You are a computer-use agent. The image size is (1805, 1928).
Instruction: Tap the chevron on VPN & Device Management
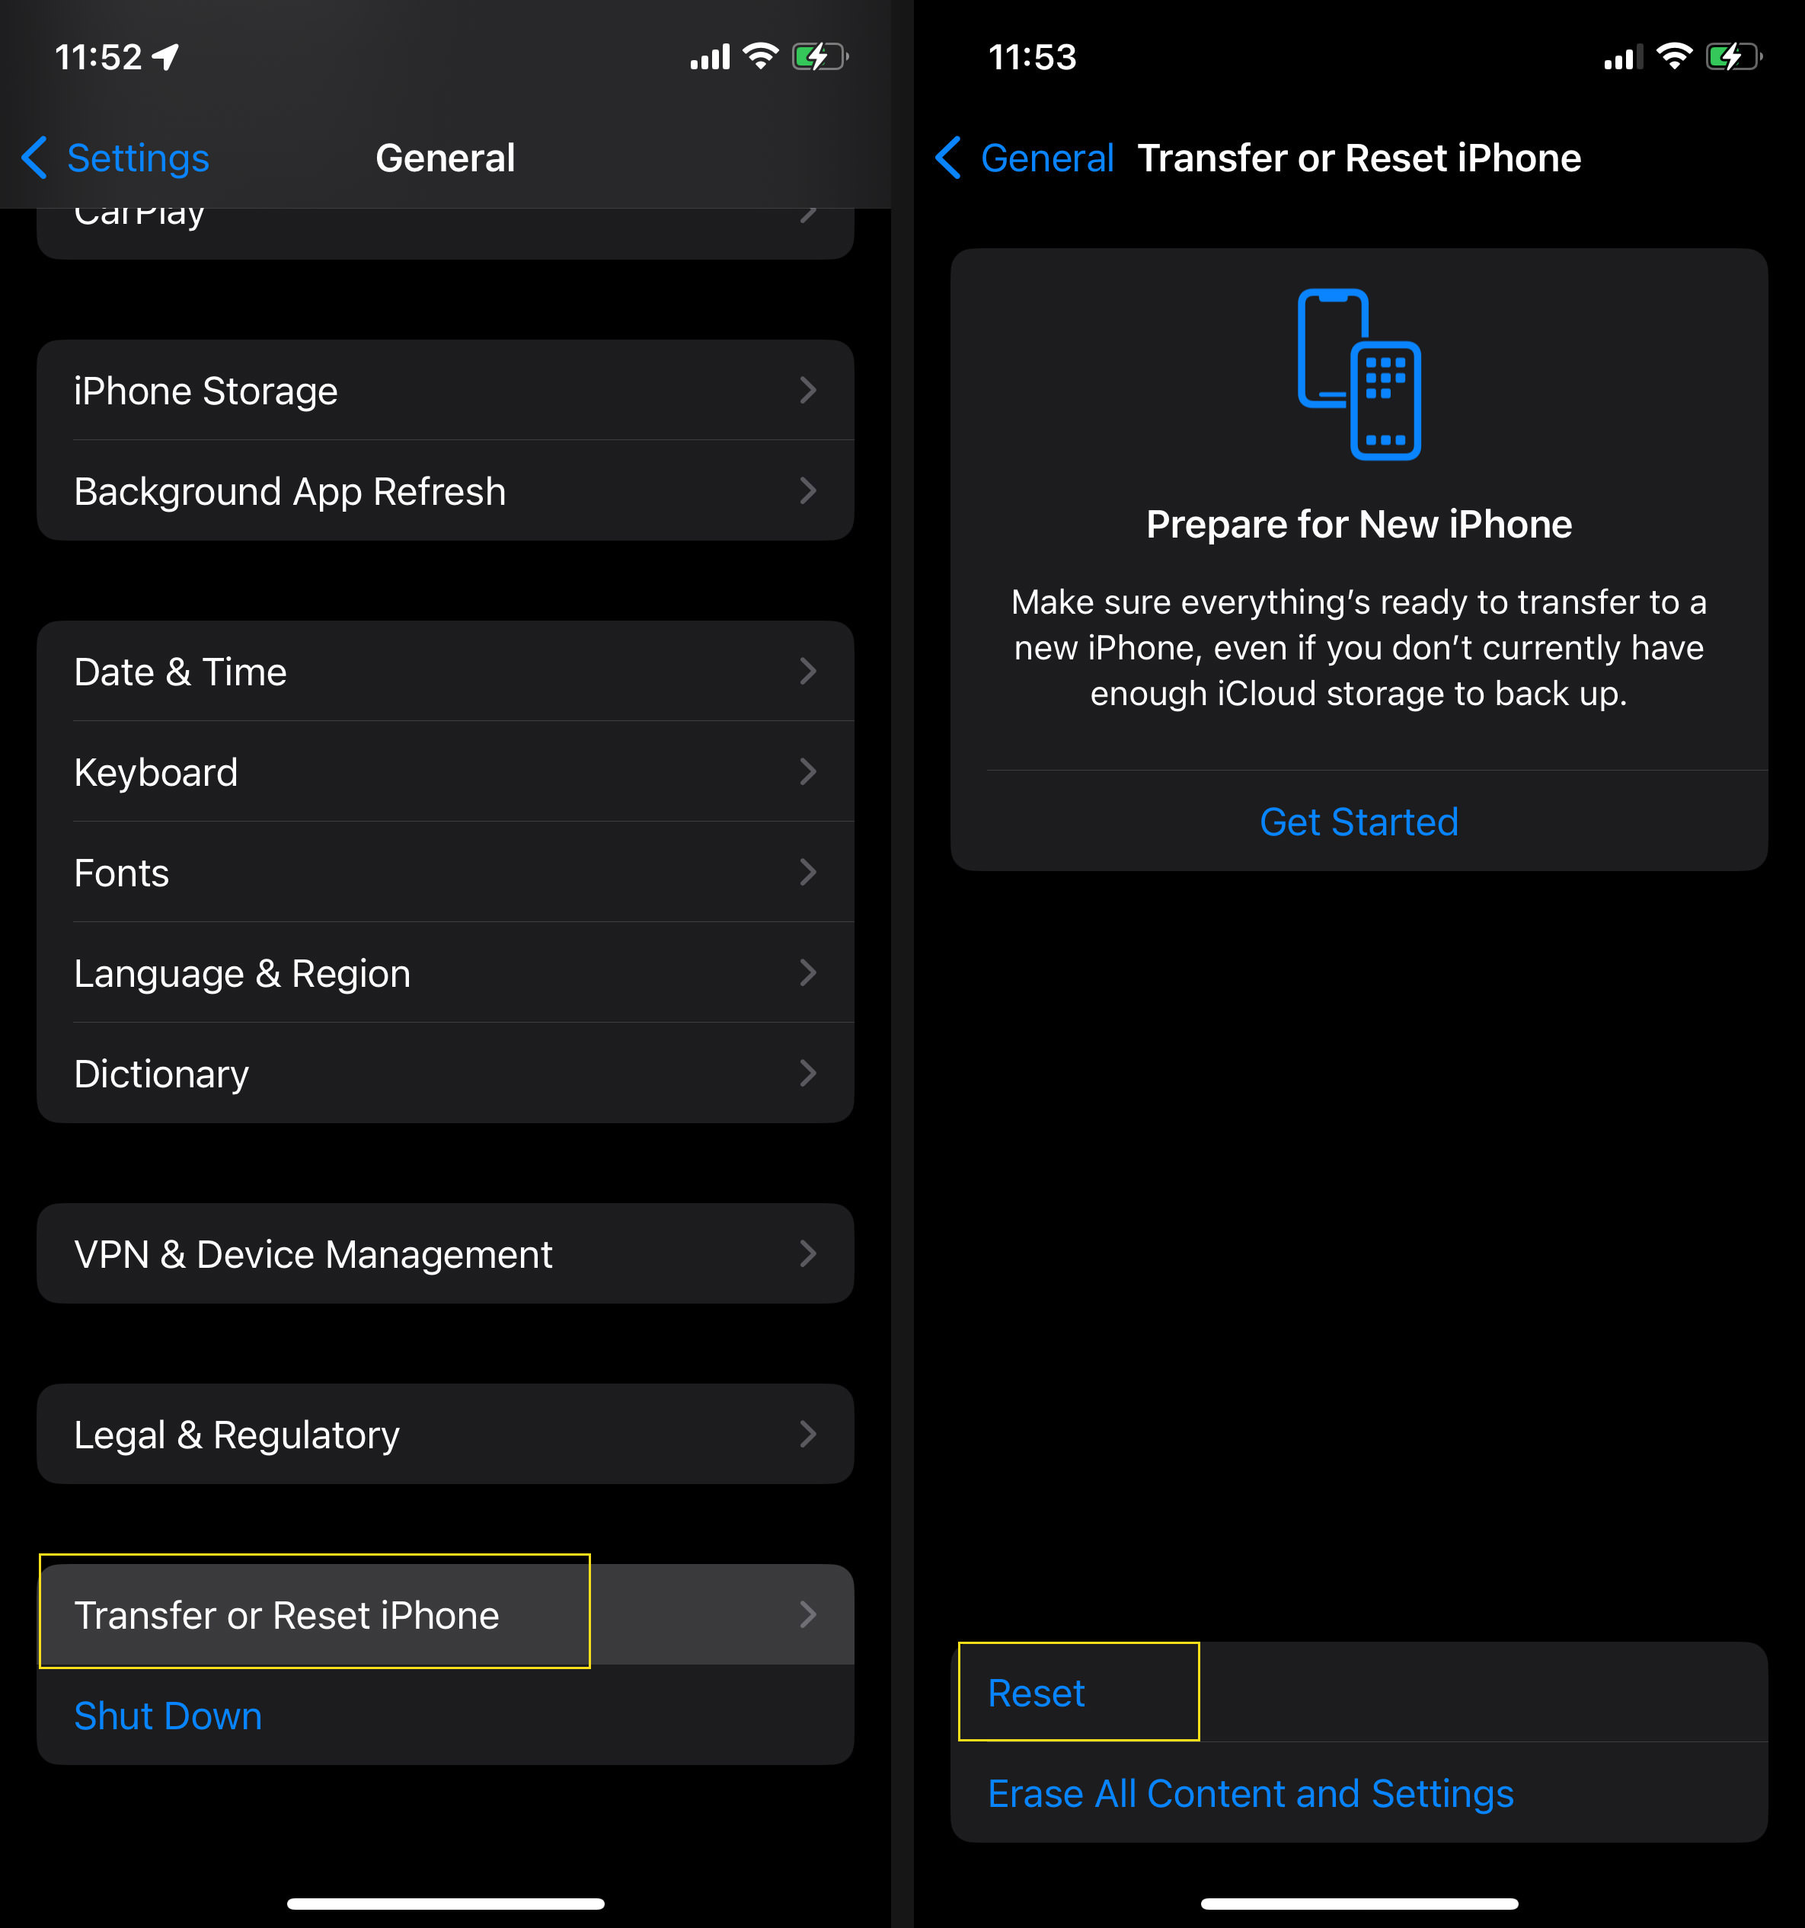pos(808,1254)
